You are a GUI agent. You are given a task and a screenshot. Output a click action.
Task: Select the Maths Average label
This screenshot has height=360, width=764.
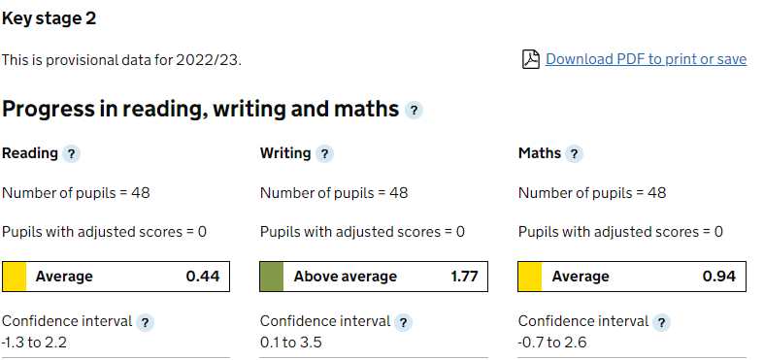pos(581,277)
